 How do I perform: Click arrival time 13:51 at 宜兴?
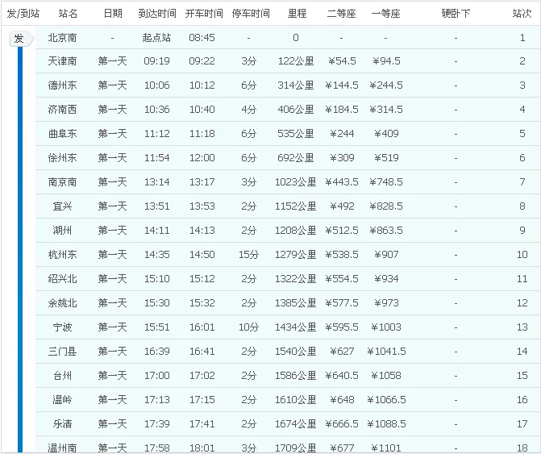click(156, 206)
